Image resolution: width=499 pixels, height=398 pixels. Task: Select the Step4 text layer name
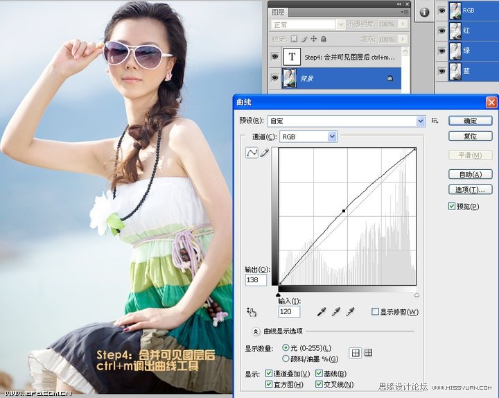pos(349,58)
